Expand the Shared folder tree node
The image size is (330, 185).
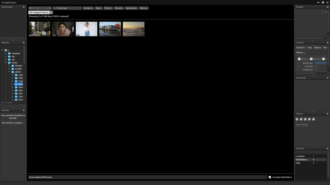pyautogui.click(x=9, y=66)
